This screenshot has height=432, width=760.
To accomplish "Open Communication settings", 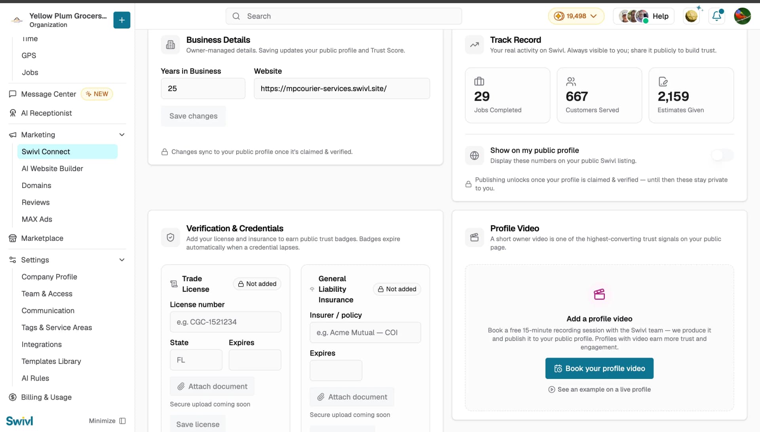I will 48,311.
